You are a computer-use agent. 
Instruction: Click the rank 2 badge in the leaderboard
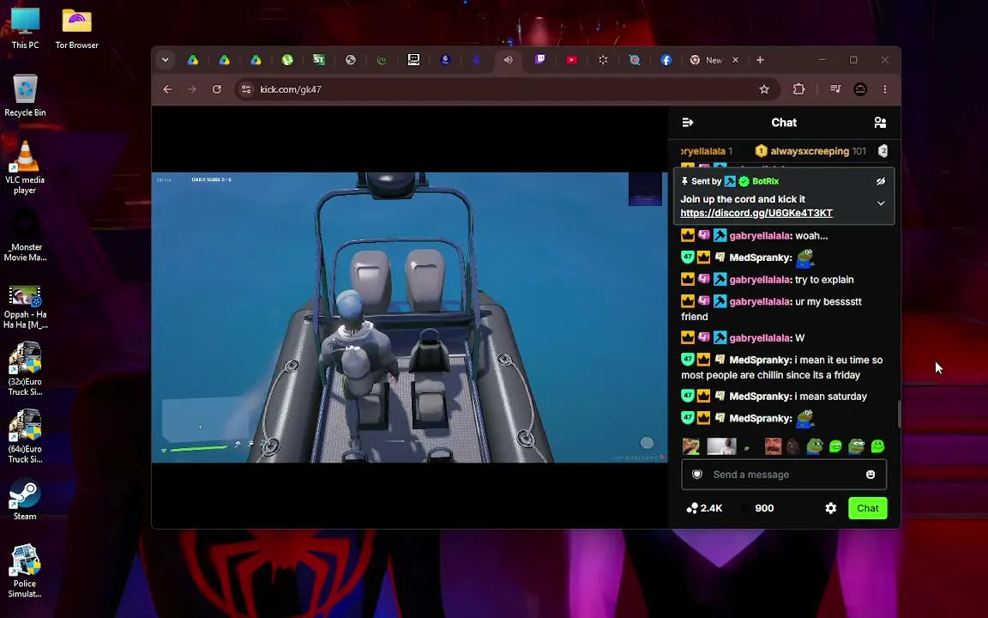coord(883,151)
